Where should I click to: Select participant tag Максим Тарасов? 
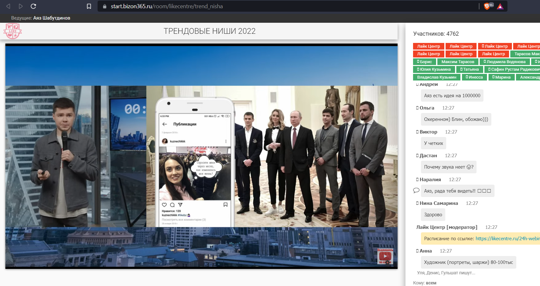(458, 62)
